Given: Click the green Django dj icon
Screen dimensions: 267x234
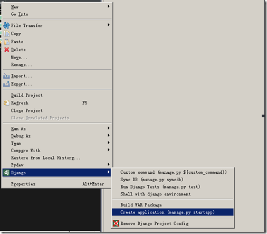Looking at the screenshot, I should click(6, 173).
